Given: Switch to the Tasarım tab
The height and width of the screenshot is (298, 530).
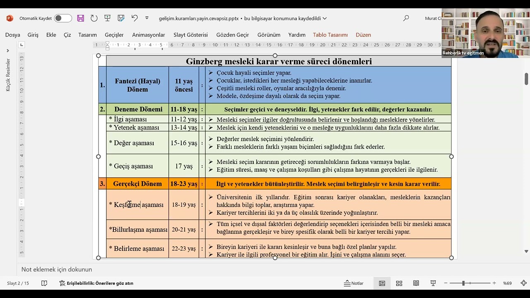Looking at the screenshot, I should coord(87,35).
